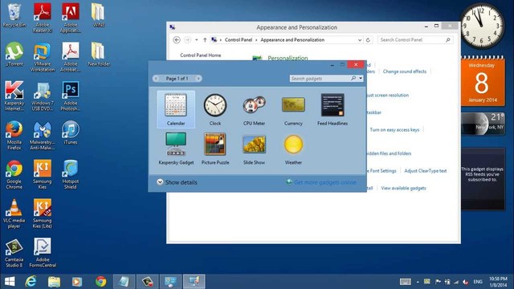The image size is (514, 289).
Task: Open Internet Explorer from taskbar
Action: tap(31, 282)
